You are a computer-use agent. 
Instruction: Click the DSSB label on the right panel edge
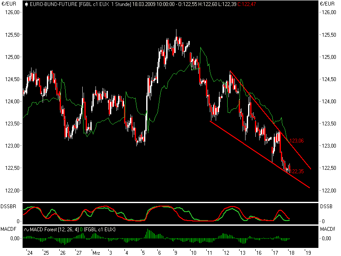(x=326, y=206)
